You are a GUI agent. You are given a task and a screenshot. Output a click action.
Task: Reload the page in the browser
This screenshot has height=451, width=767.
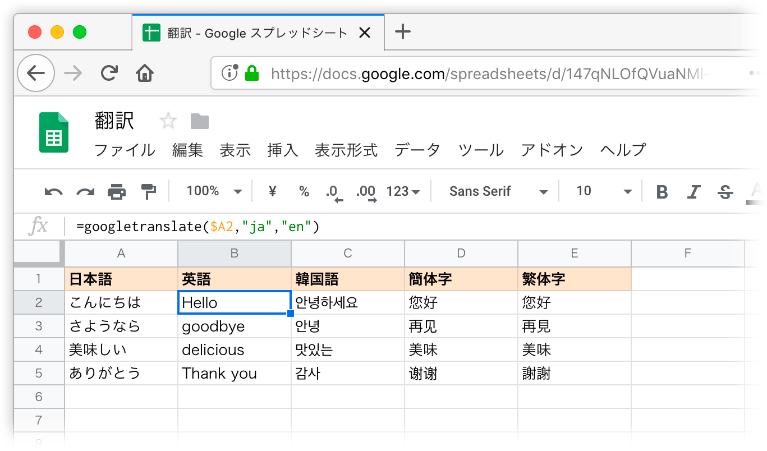109,73
